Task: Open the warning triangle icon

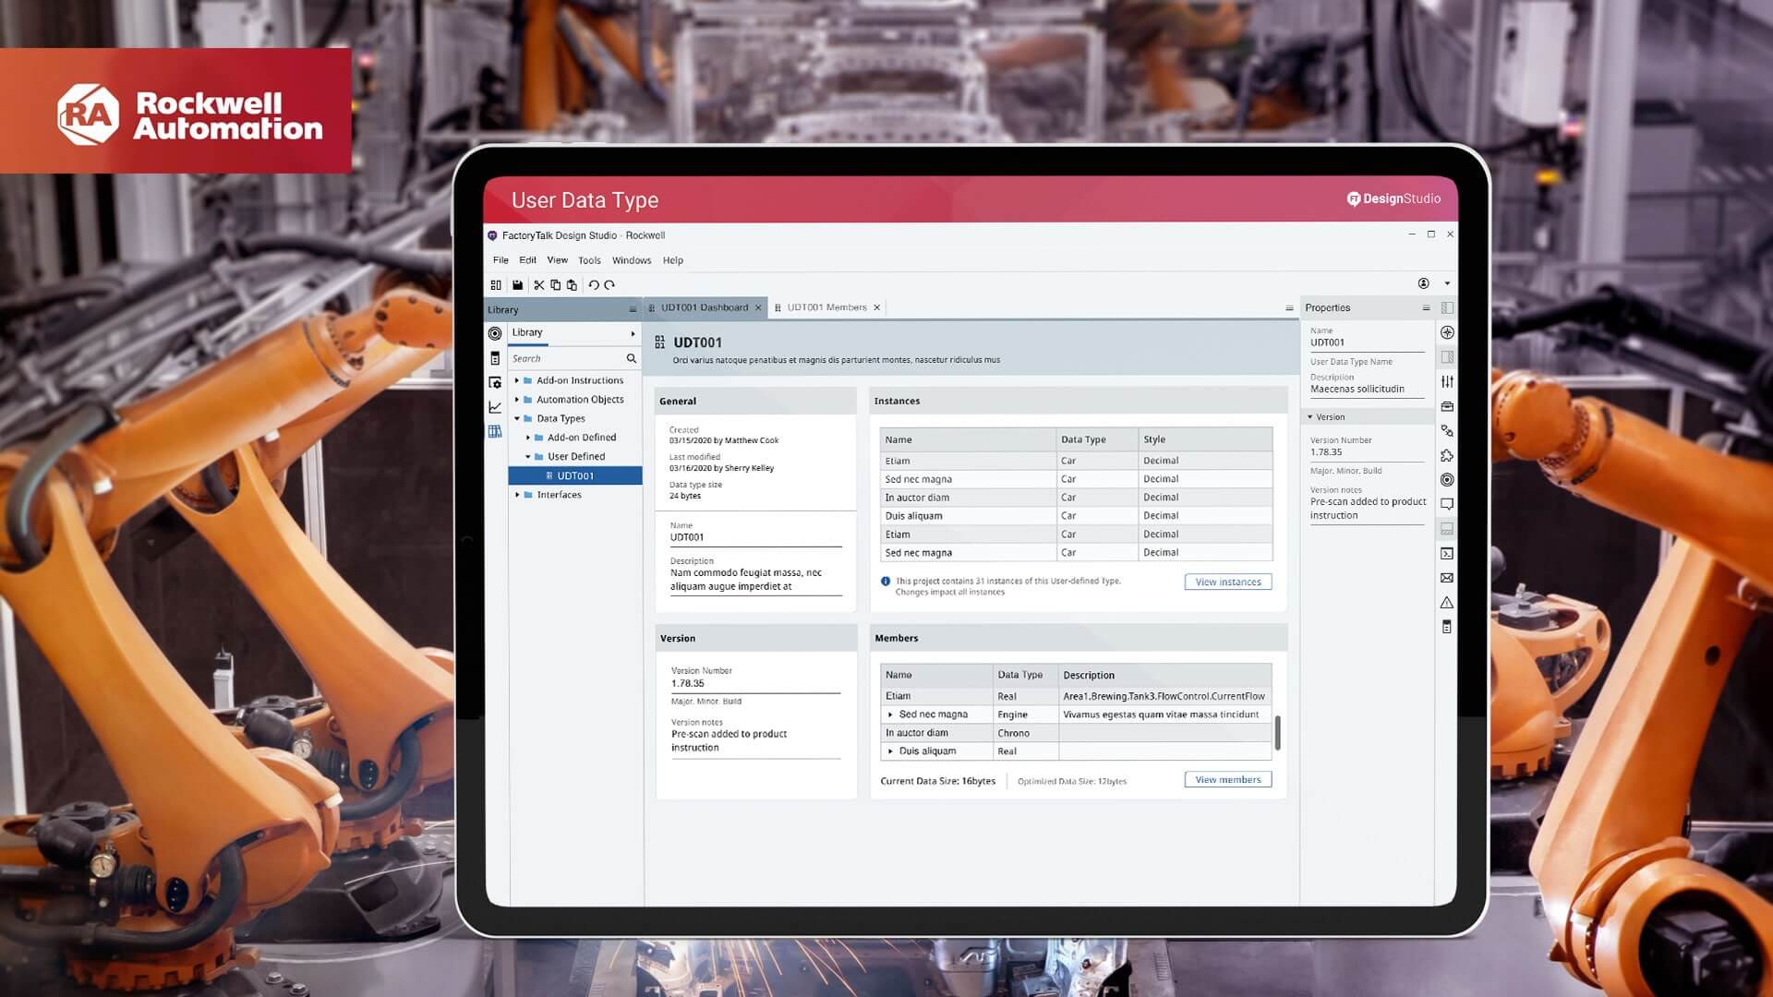Action: (1447, 603)
